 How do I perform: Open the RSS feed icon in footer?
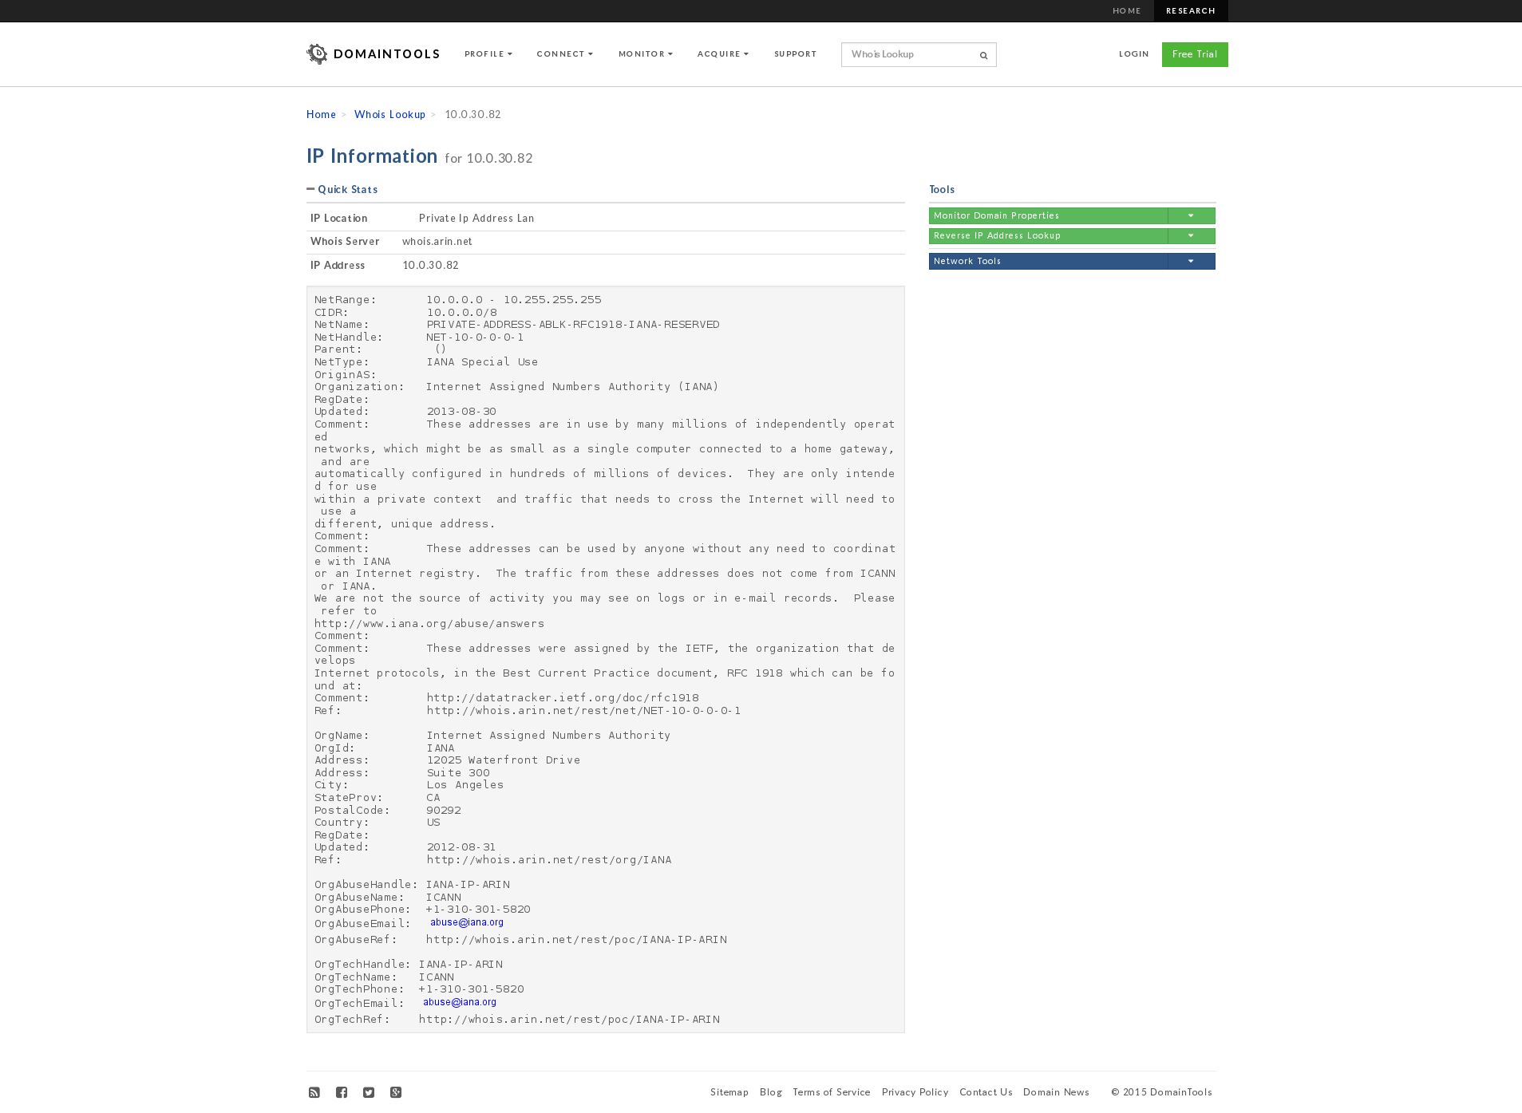point(314,1092)
